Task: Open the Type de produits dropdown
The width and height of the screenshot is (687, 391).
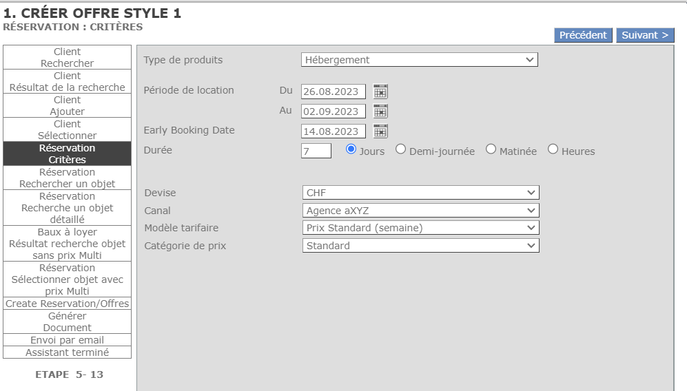Action: (419, 60)
